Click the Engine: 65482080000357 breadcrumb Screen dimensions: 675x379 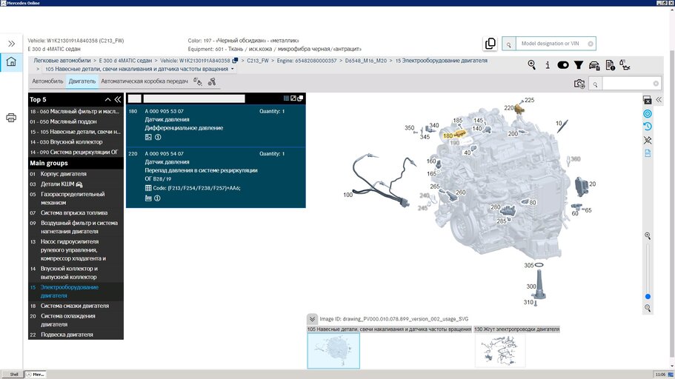(x=307, y=61)
